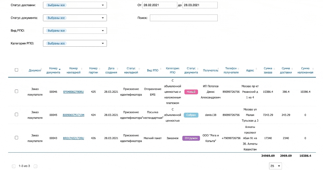The height and width of the screenshot is (170, 323).
Task: Expand the Статус доставки dropdown
Action: [75, 5]
